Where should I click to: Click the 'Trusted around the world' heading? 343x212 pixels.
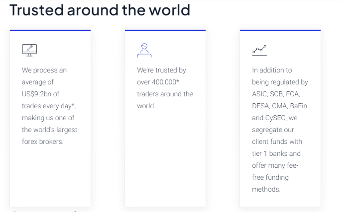coord(100,10)
